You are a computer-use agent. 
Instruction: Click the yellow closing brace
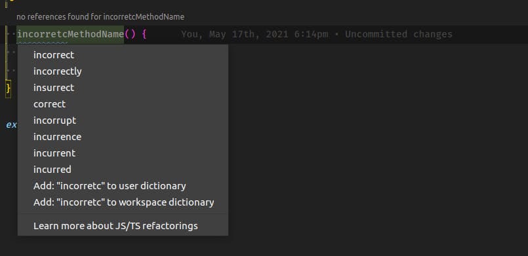(8, 88)
